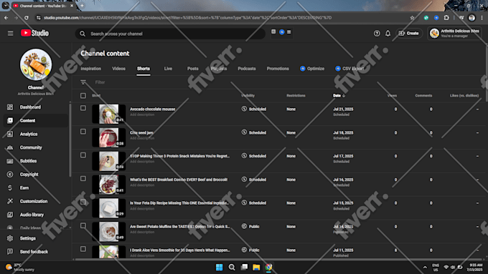The image size is (488, 274).
Task: Tick checkbox for Feta Dip Recipe short
Action: (x=83, y=202)
